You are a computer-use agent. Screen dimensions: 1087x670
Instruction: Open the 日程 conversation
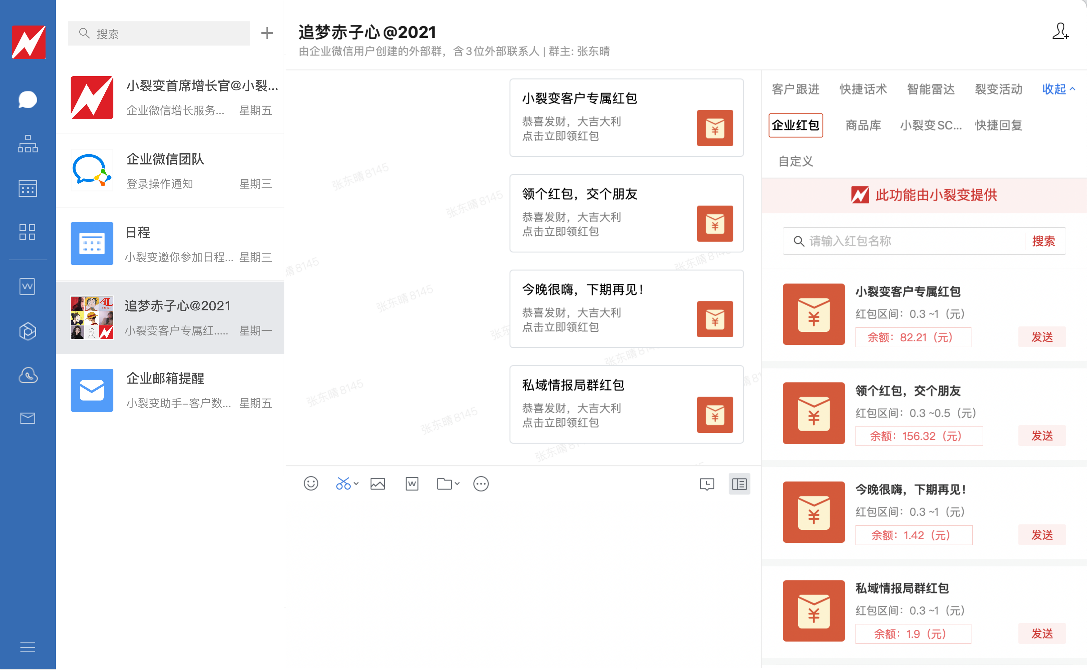170,244
